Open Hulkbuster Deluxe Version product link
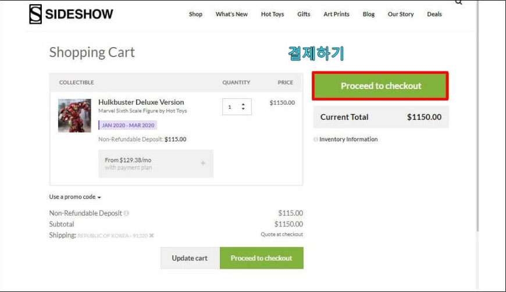506x292 pixels. (141, 102)
